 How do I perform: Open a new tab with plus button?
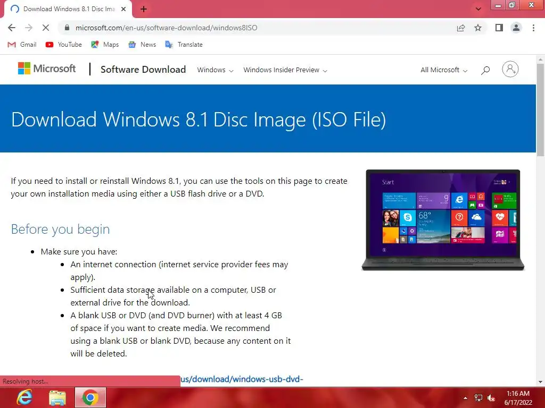tap(144, 9)
